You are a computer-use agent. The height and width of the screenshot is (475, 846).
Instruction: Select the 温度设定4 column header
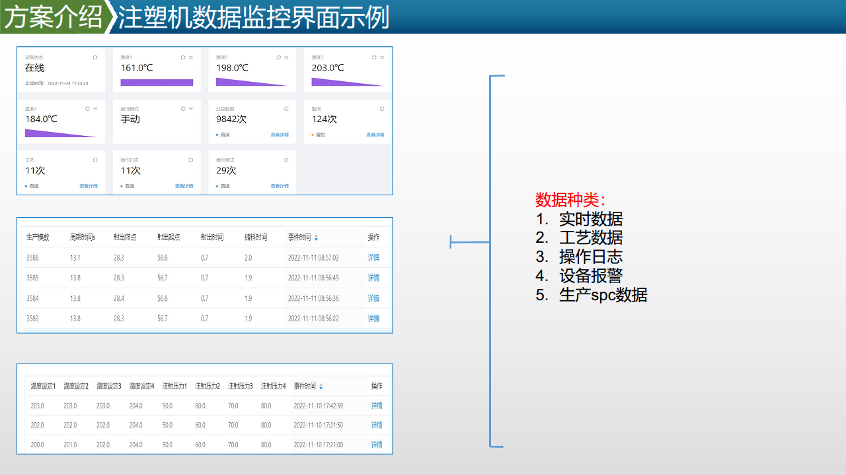[141, 387]
